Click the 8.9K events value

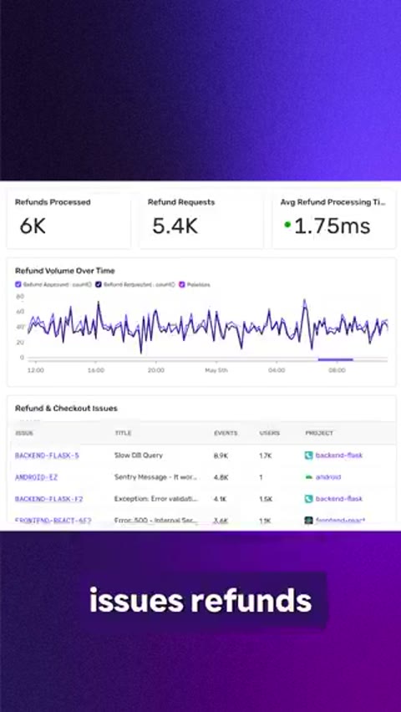click(x=221, y=455)
